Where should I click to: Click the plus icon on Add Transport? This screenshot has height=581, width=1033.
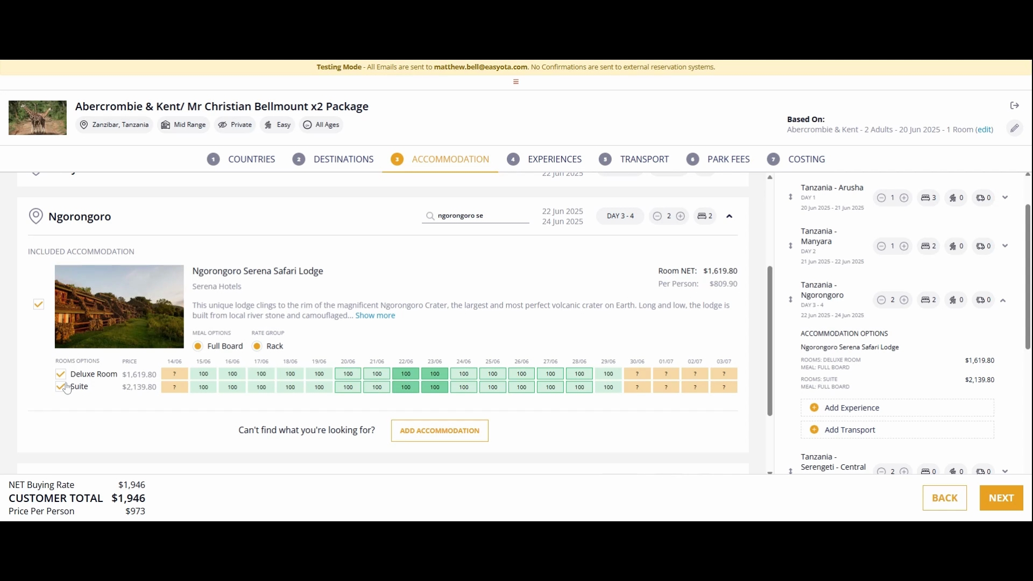click(814, 430)
